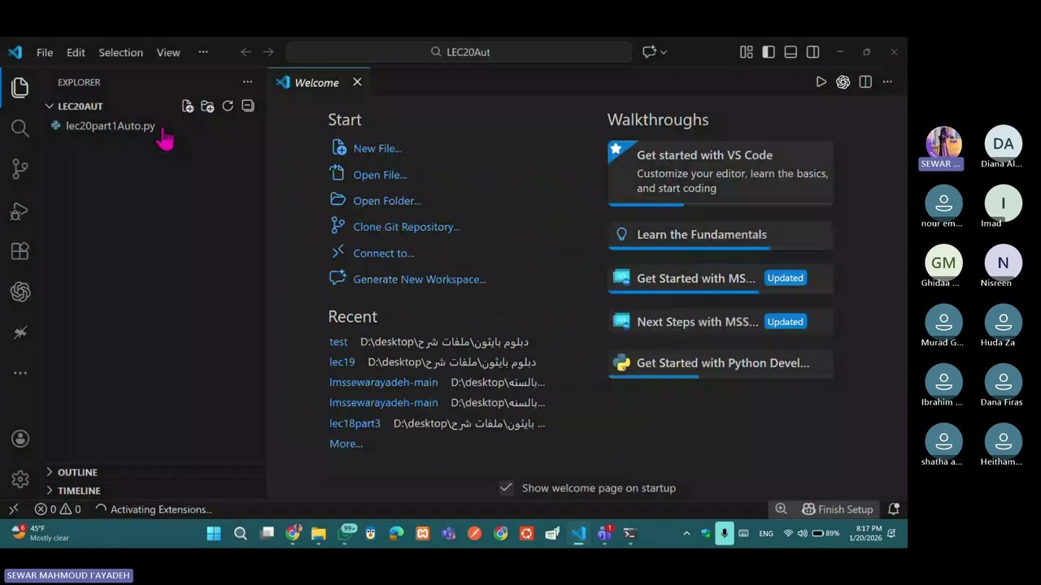
Task: Click the Open File link
Action: (380, 175)
